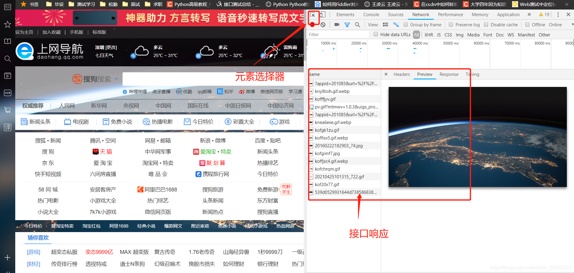Activate the element inspector (select element) tool
574x273 pixels.
313,15
